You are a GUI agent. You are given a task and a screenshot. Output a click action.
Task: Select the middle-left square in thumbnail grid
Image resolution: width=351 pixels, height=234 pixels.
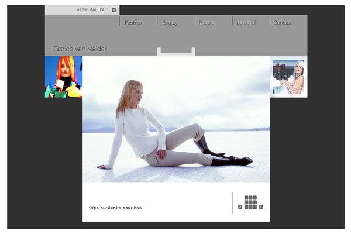click(247, 202)
